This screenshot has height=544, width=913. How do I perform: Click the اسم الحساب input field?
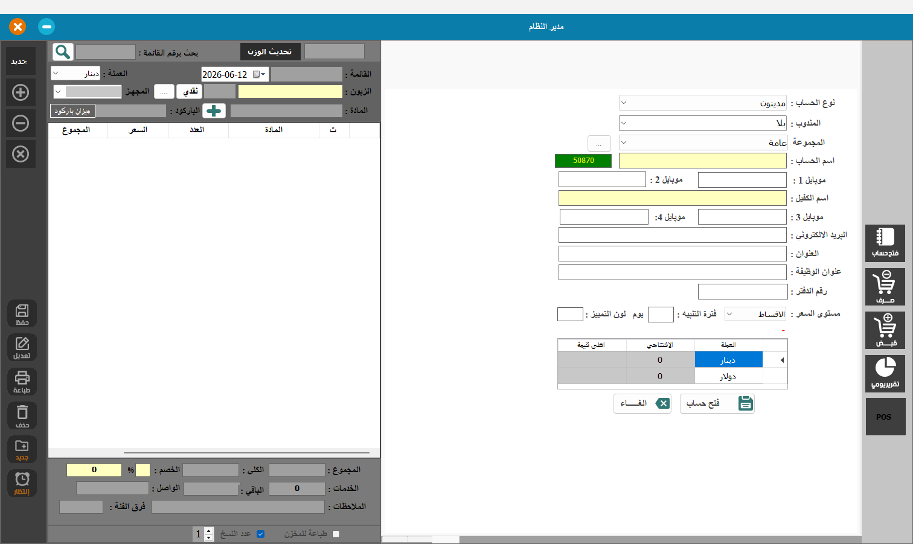[703, 161]
